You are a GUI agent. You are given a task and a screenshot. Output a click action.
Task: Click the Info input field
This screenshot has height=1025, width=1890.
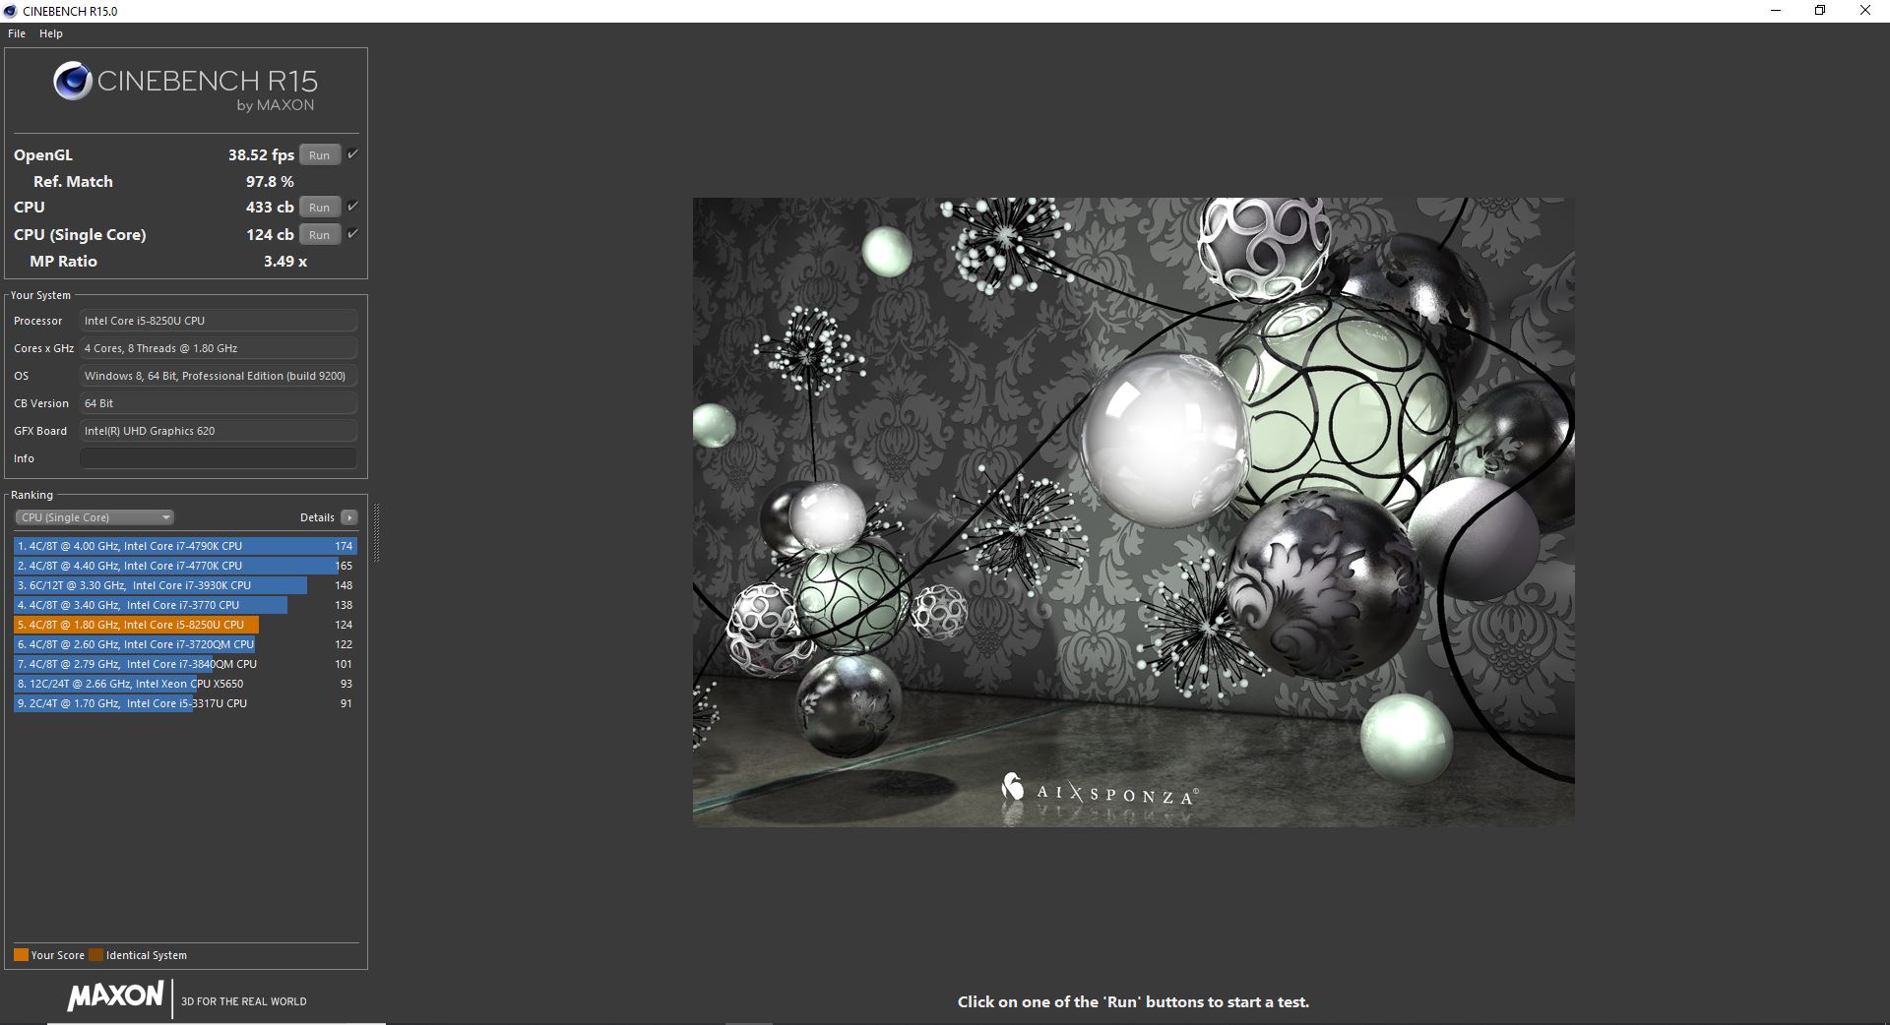coord(219,458)
